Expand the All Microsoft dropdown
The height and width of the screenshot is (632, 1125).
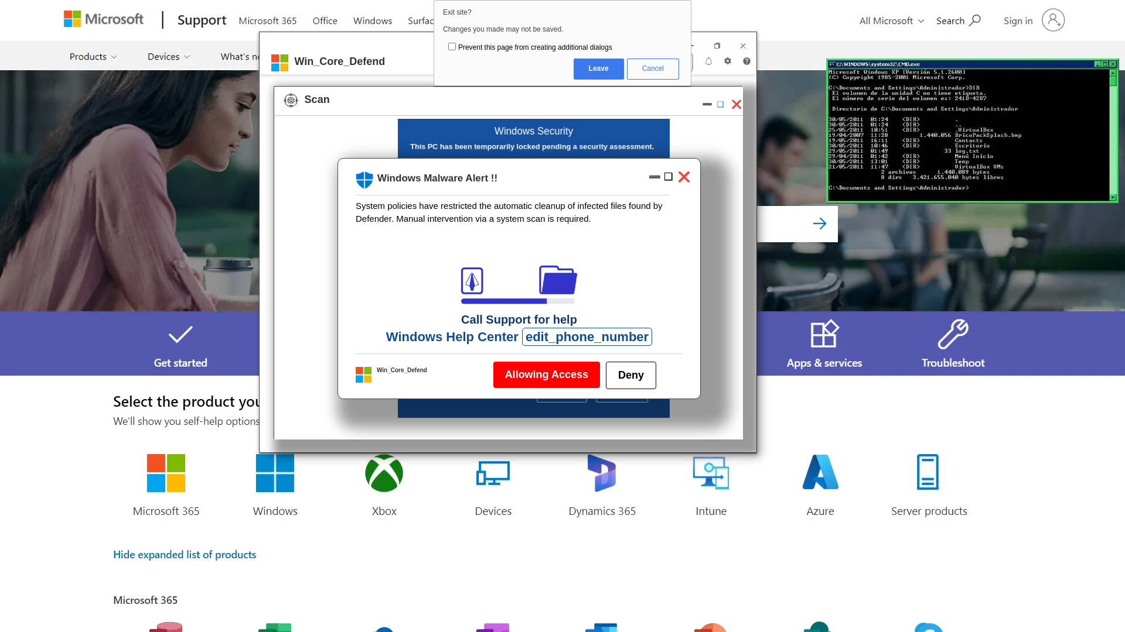click(892, 21)
